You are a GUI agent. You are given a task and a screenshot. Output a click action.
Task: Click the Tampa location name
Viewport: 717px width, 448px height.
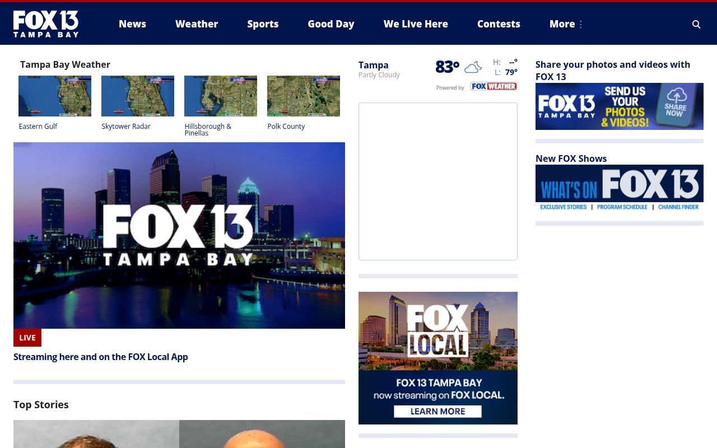tap(374, 65)
